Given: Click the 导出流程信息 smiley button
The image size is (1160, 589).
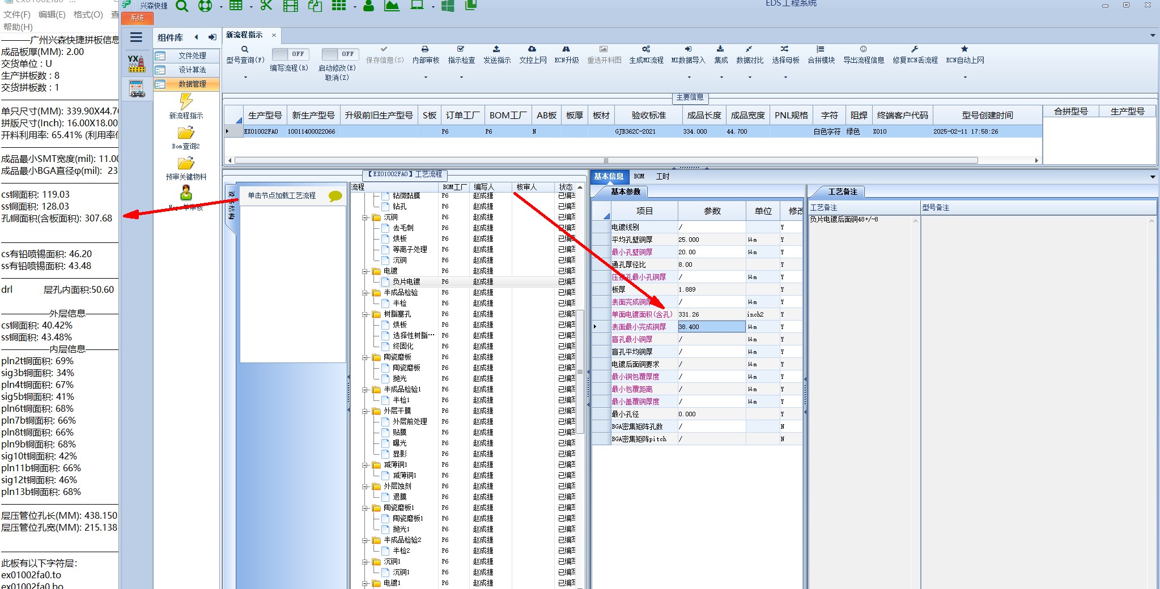Looking at the screenshot, I should tap(864, 54).
